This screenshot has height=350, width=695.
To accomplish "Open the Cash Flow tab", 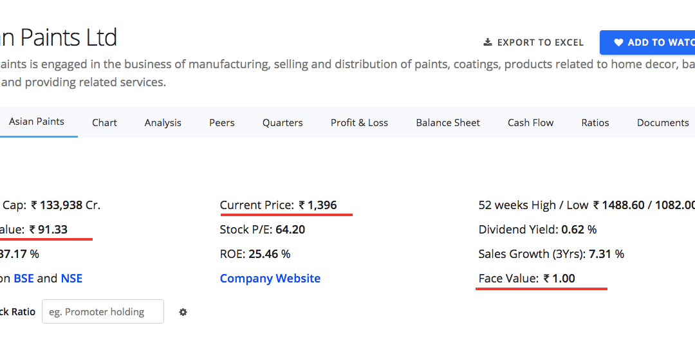I will [530, 123].
